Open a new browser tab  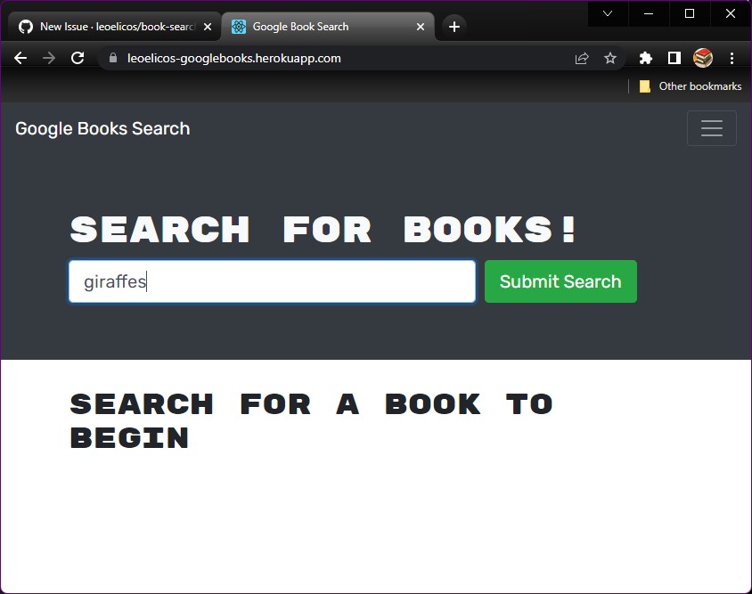[x=454, y=27]
